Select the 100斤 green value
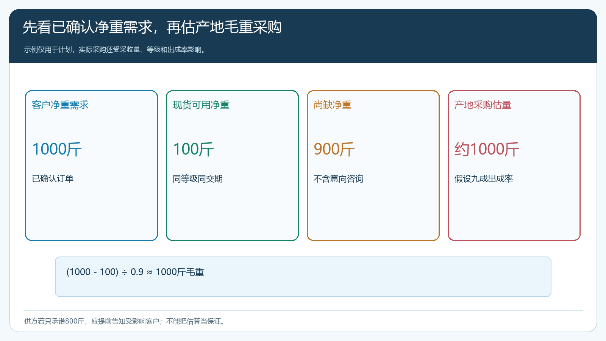Screen dimensions: 606x341 [x=193, y=149]
